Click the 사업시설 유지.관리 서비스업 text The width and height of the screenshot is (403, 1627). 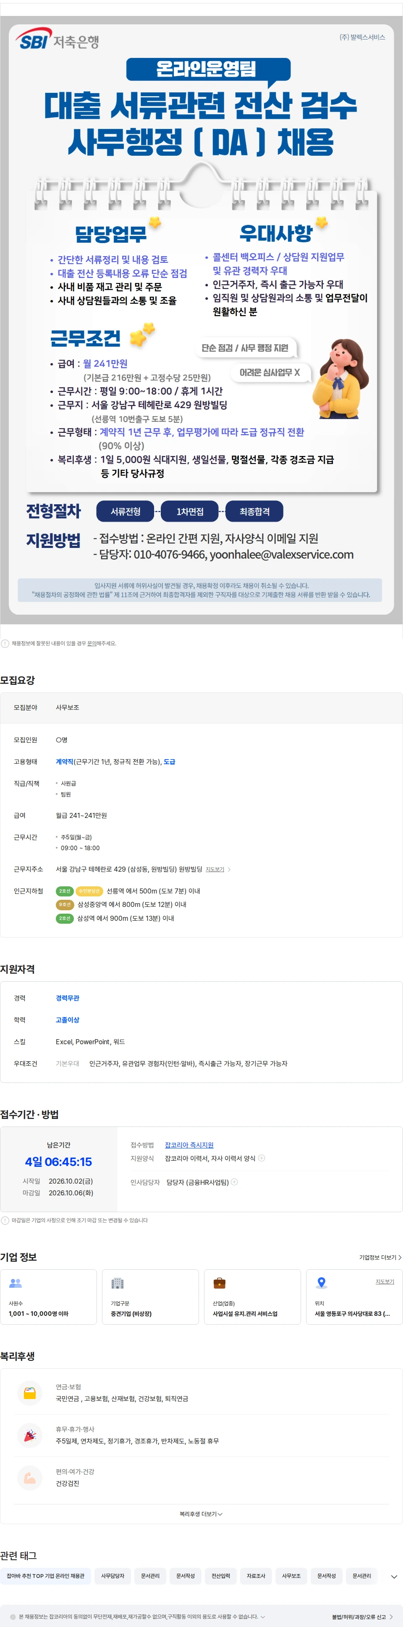click(x=245, y=1314)
